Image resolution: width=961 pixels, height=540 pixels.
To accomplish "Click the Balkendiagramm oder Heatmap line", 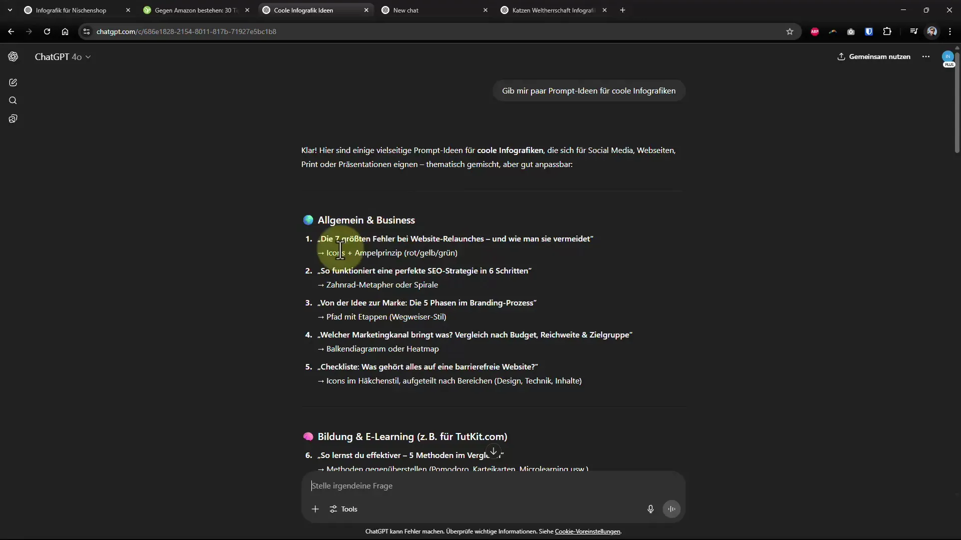I will pyautogui.click(x=378, y=348).
